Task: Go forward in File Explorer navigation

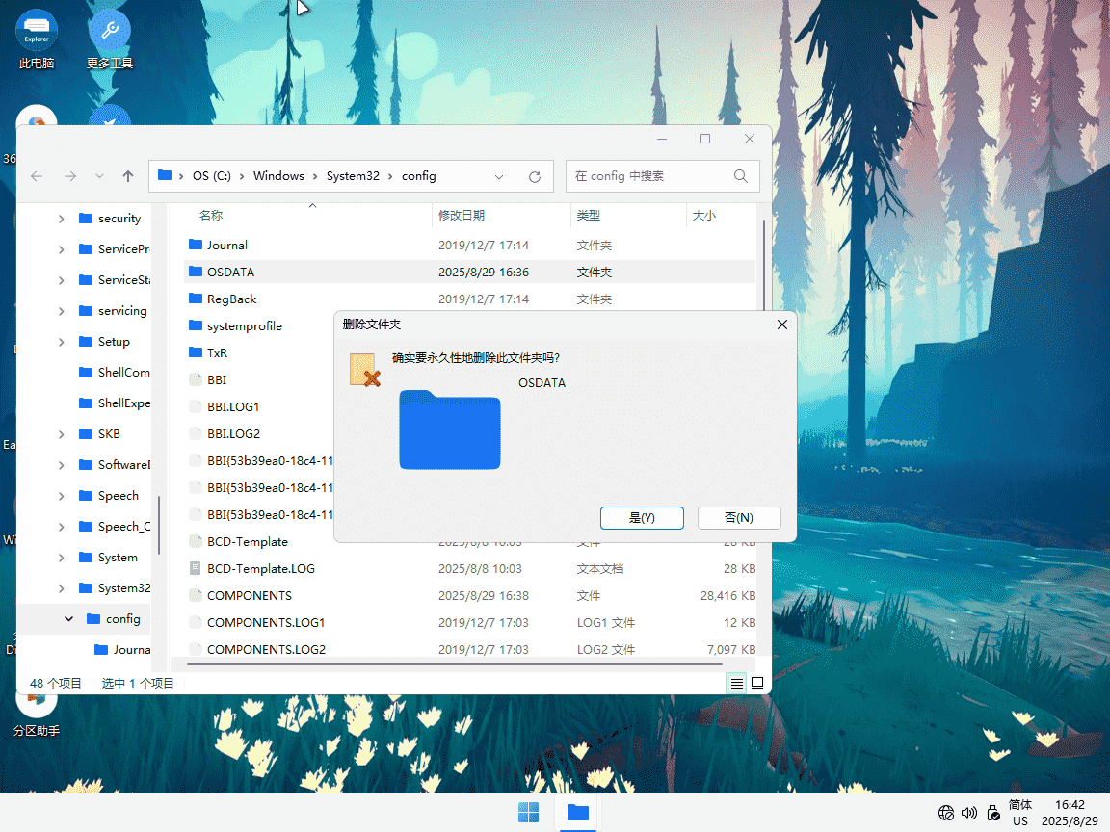Action: [70, 176]
